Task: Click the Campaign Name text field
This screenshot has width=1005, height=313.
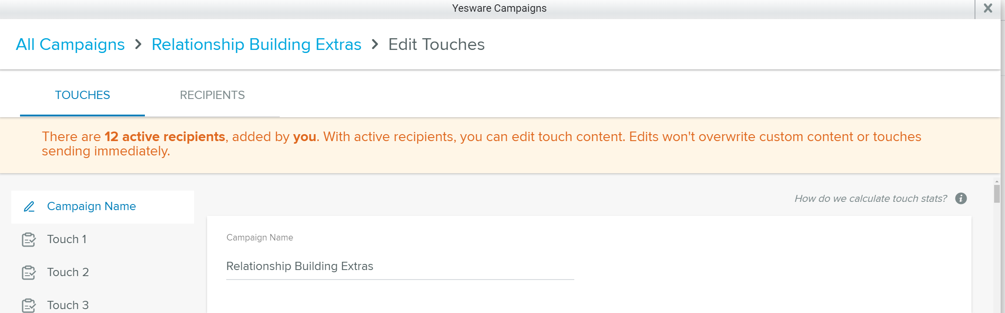Action: tap(400, 266)
